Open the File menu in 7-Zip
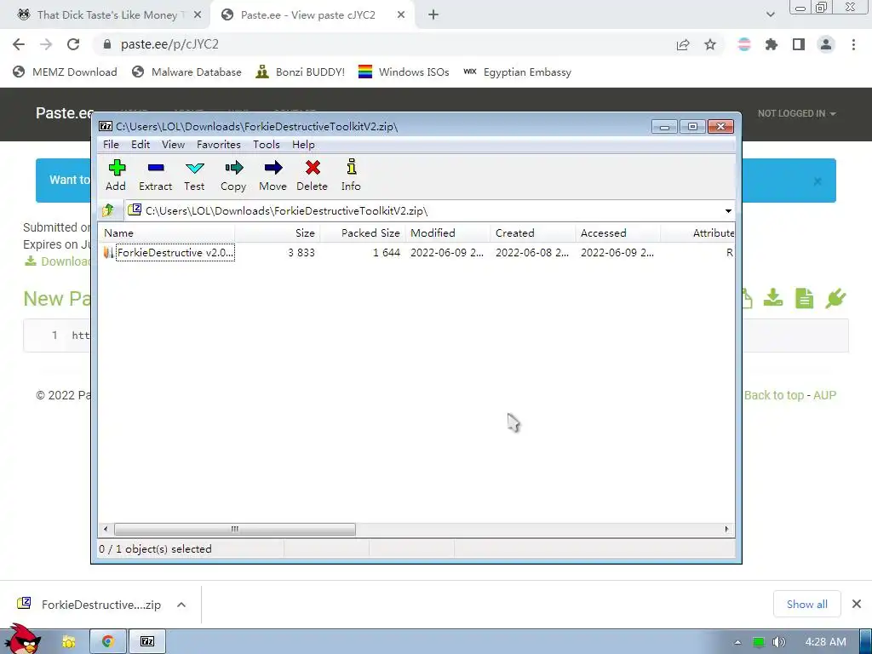The height and width of the screenshot is (654, 872). pos(111,145)
